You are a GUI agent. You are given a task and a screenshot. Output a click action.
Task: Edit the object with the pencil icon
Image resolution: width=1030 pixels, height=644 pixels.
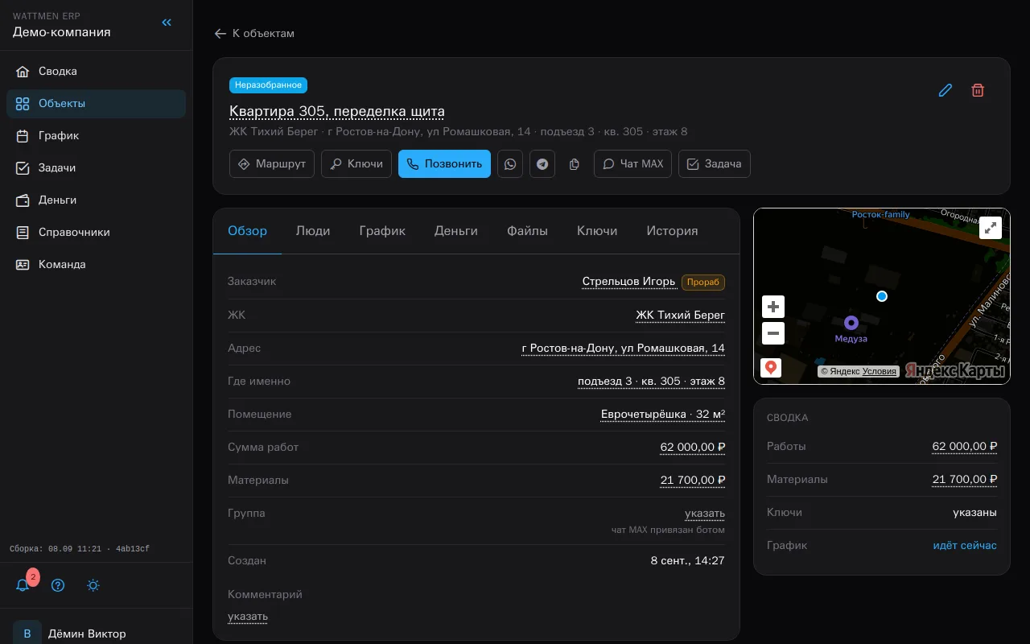946,90
